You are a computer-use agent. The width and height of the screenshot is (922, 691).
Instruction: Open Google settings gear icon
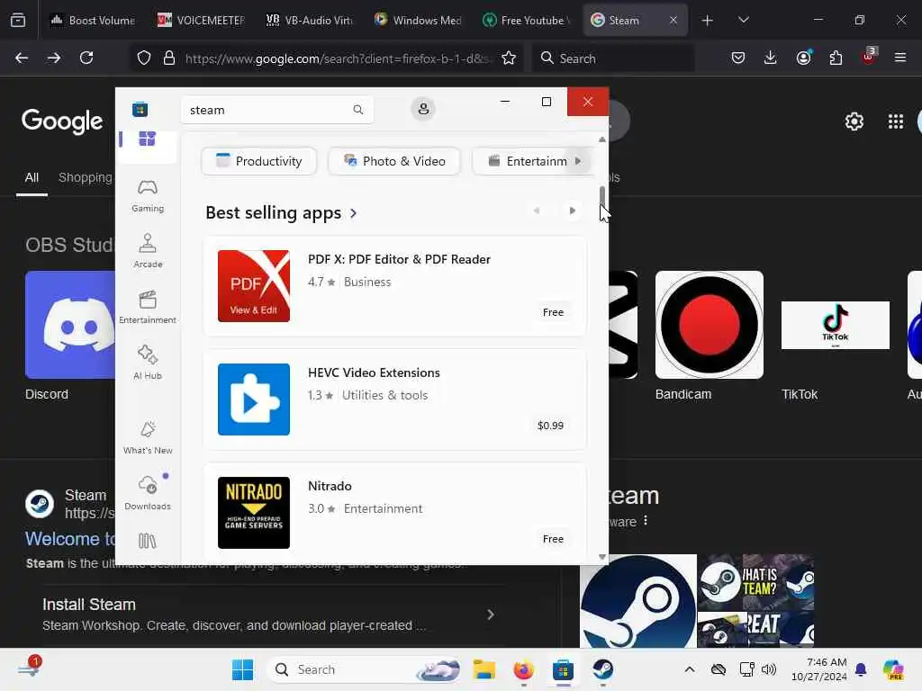click(x=854, y=121)
